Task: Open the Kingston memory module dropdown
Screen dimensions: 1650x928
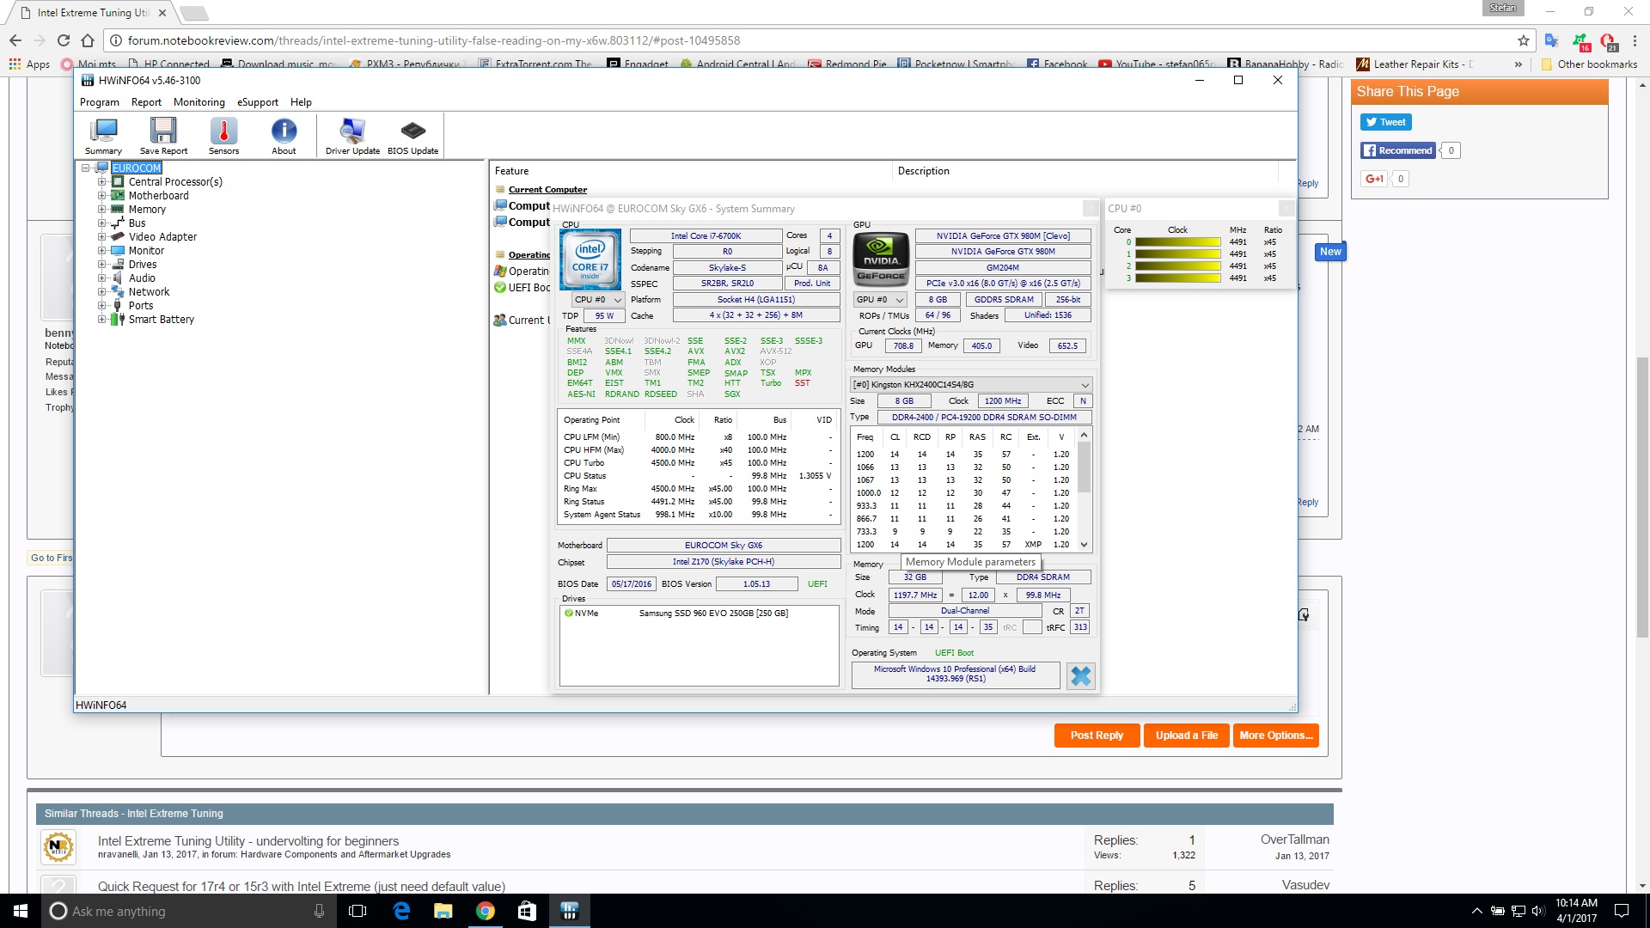Action: click(x=971, y=385)
